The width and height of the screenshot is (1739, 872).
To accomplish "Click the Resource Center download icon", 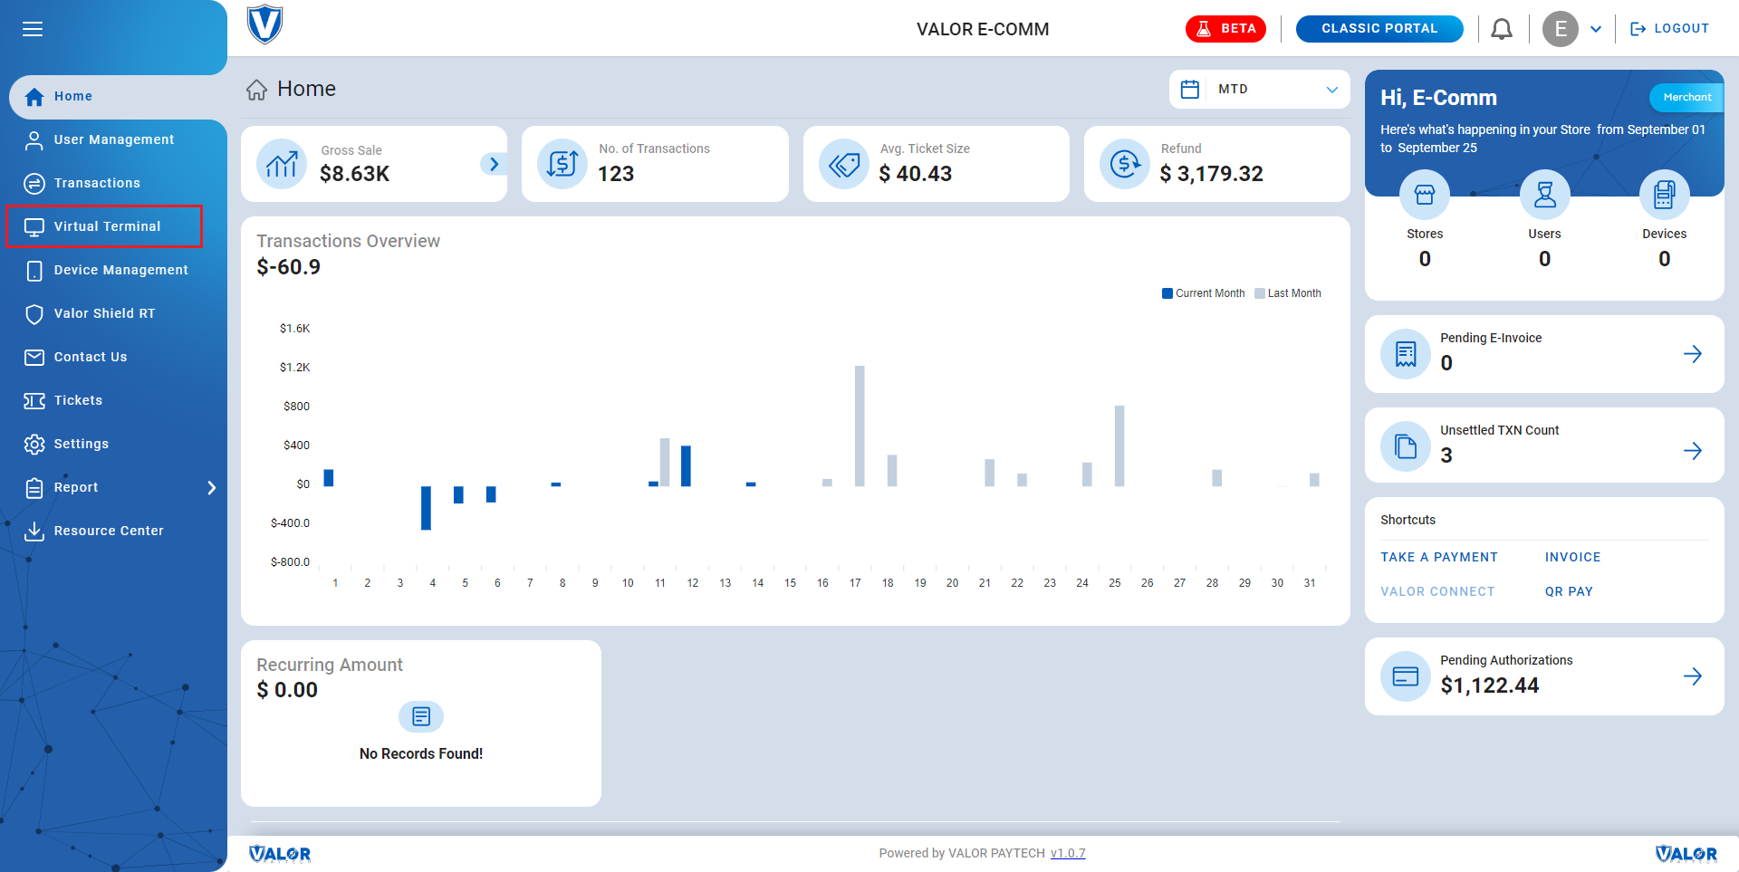I will [x=34, y=531].
